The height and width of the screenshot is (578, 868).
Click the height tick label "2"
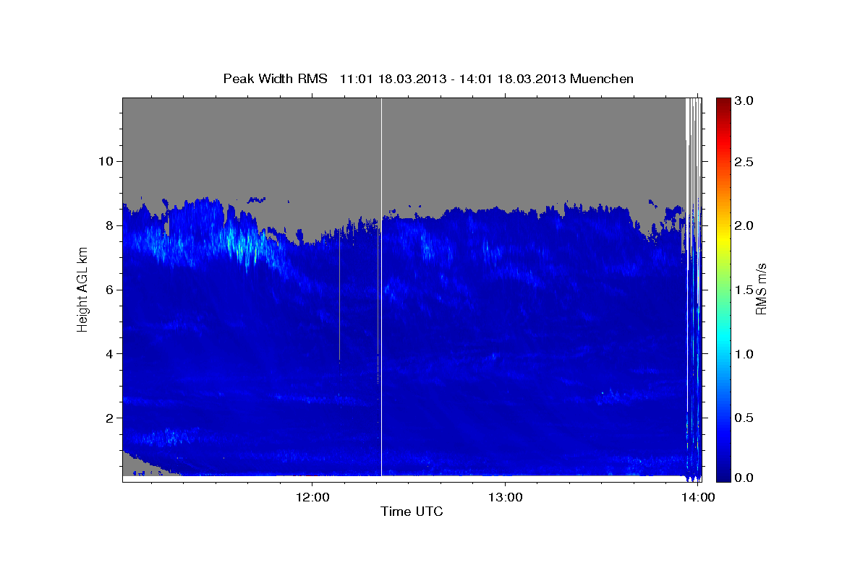[109, 418]
